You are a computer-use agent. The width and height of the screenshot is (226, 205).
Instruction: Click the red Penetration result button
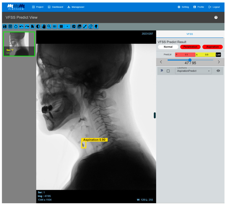click(x=190, y=47)
